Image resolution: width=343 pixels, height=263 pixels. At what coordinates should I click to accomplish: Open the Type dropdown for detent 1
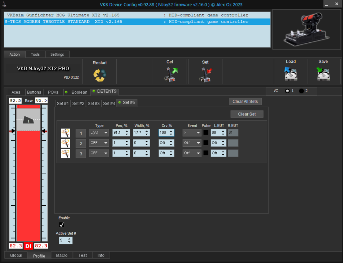99,133
